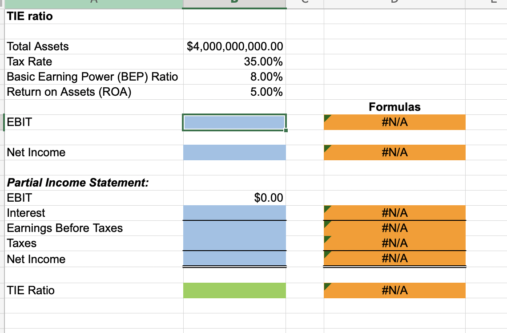Click the error indicator on Earnings Before Taxes cell
The width and height of the screenshot is (507, 333).
[x=327, y=223]
